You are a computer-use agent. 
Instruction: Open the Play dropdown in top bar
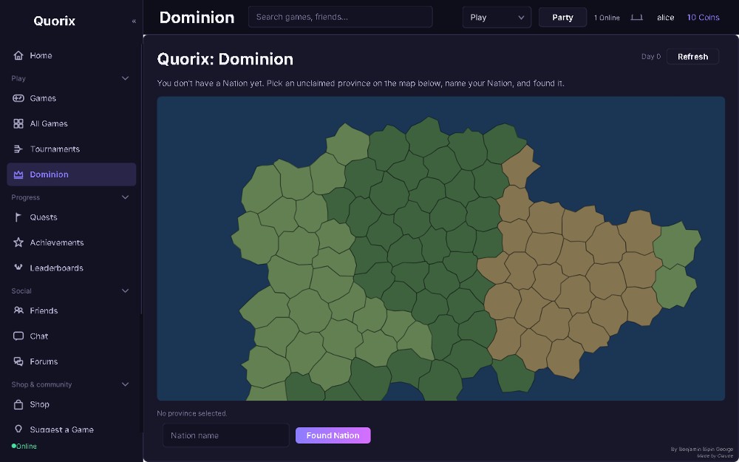pyautogui.click(x=497, y=18)
